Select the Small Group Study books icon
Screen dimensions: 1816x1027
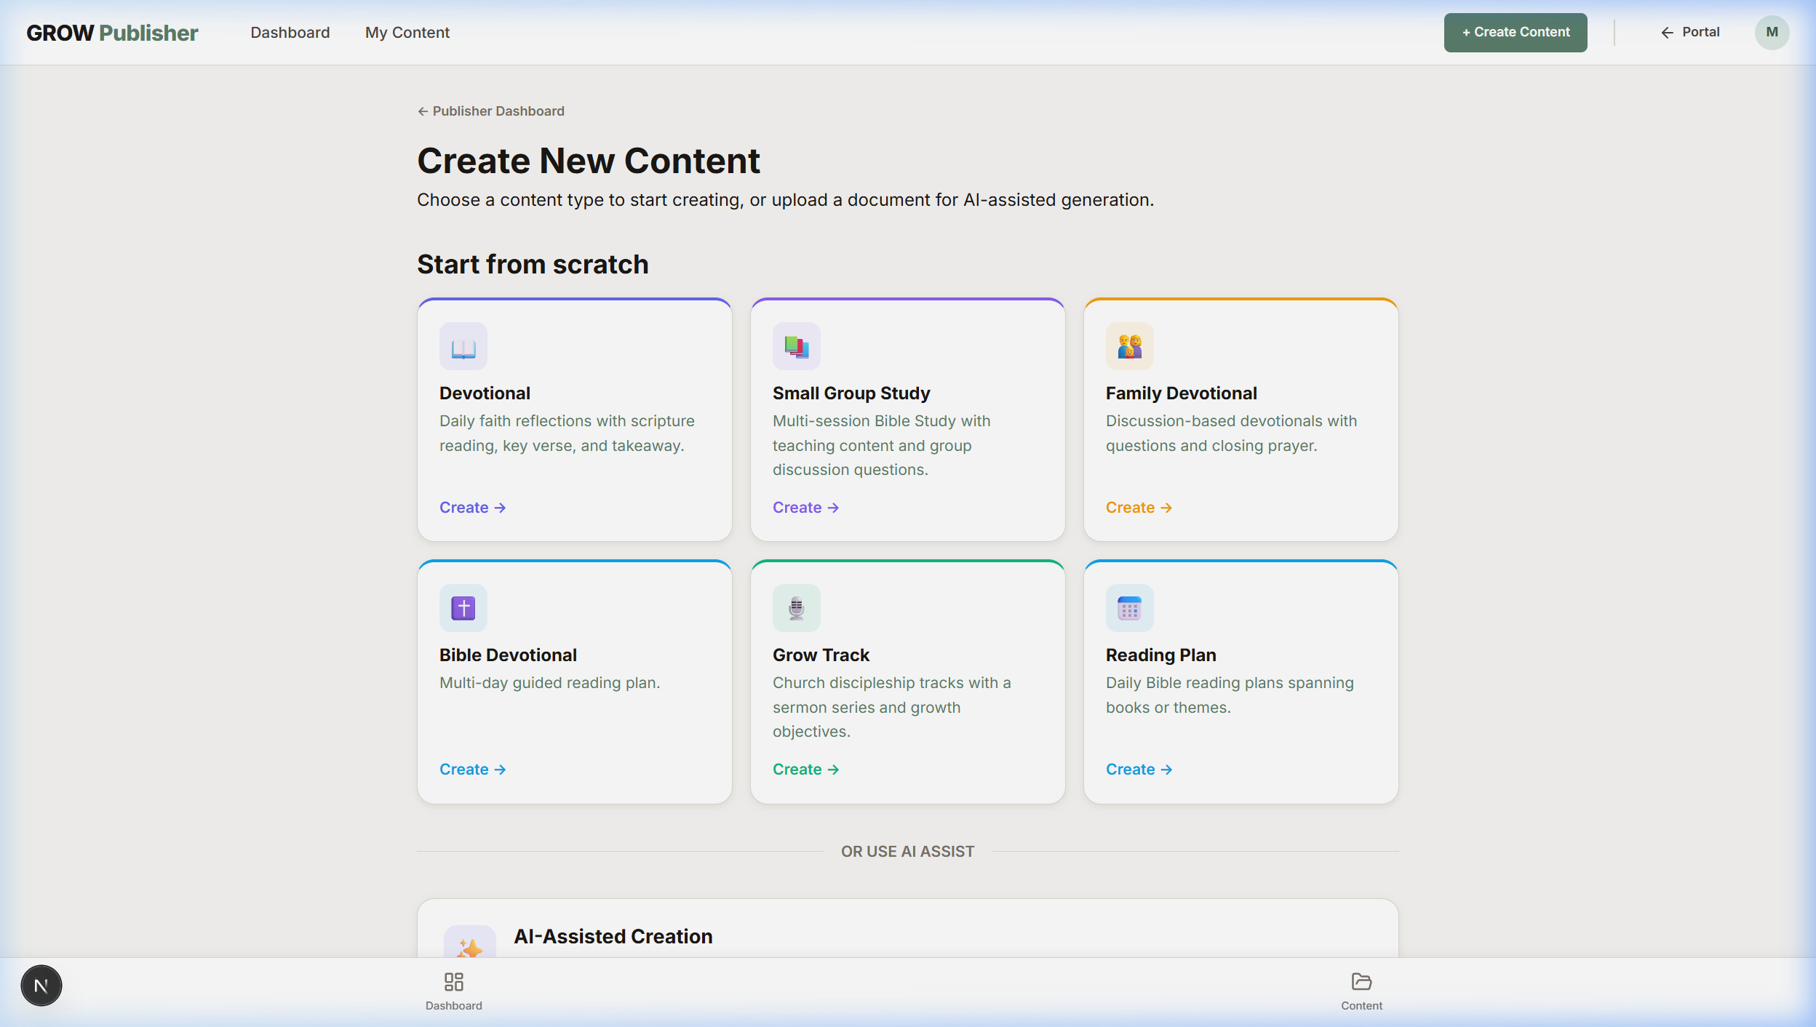pos(796,346)
